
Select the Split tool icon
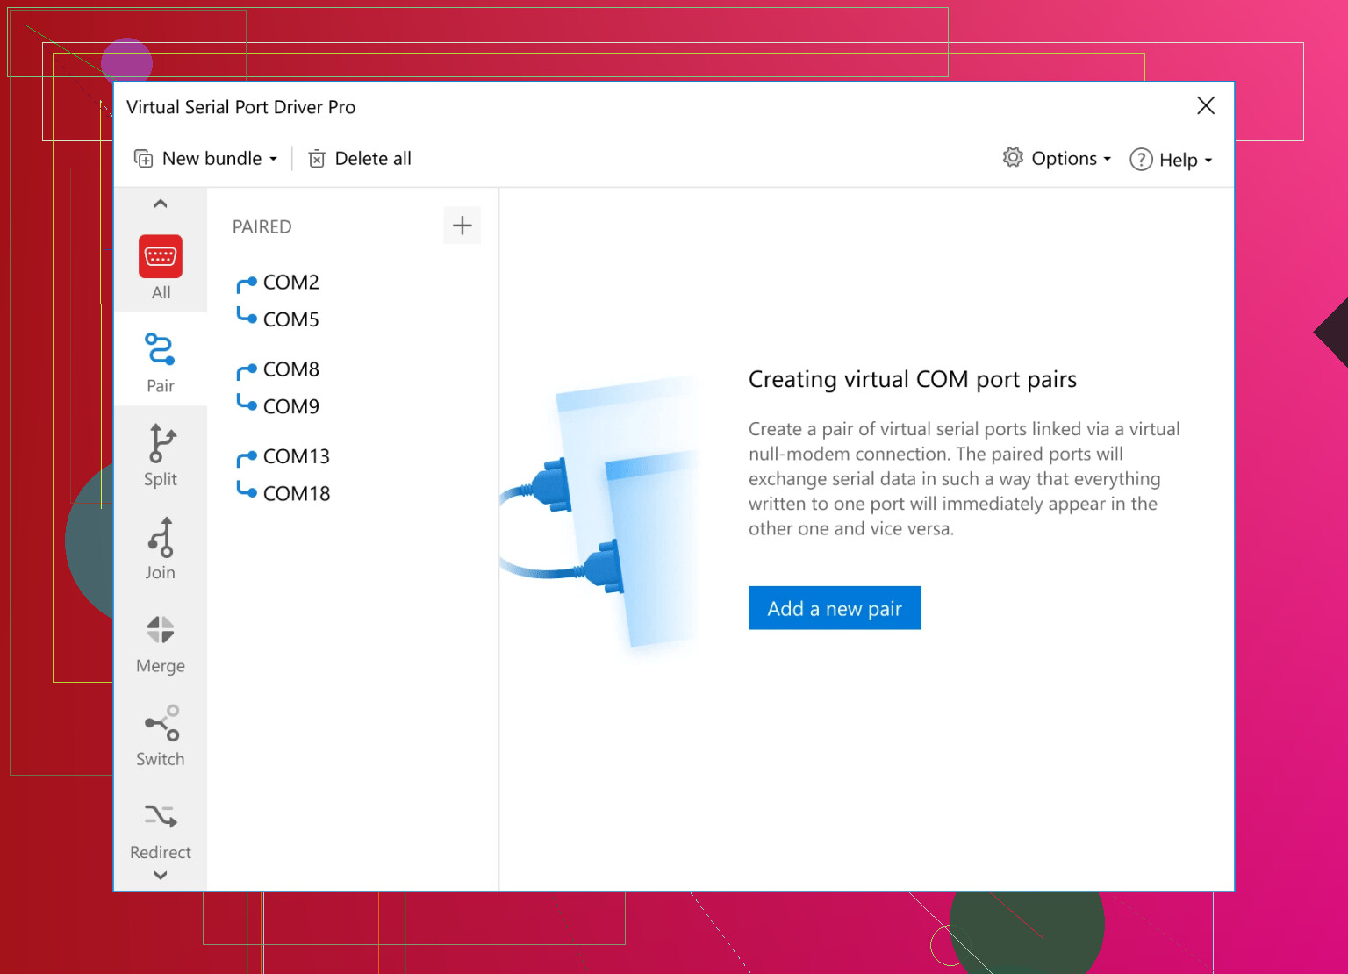pos(161,443)
